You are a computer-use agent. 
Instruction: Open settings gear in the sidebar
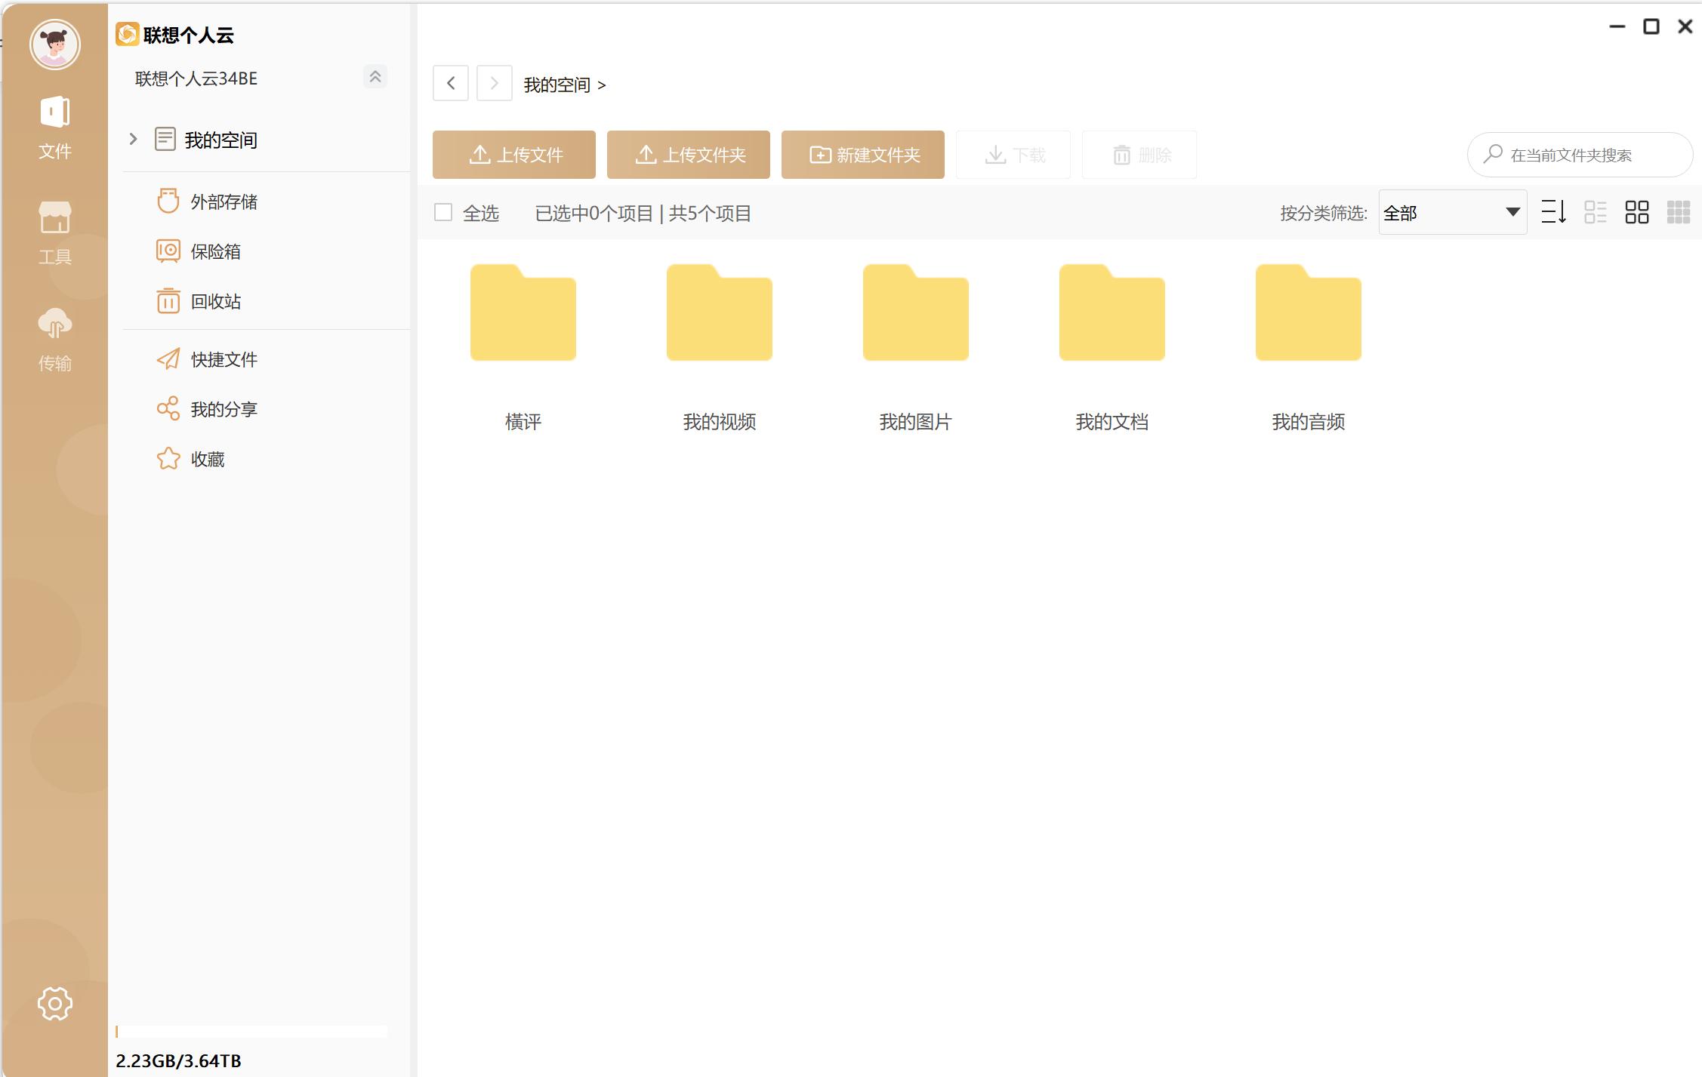(54, 1003)
